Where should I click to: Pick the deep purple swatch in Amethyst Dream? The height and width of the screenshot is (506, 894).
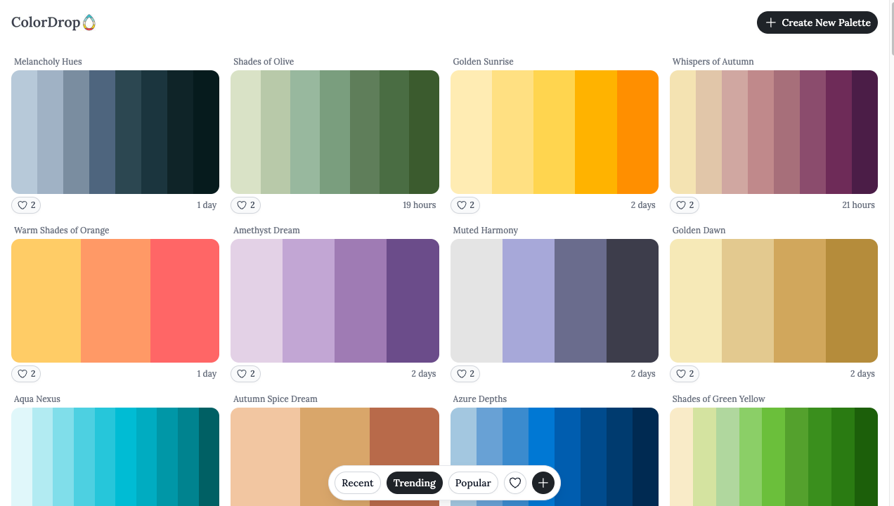[x=413, y=301]
